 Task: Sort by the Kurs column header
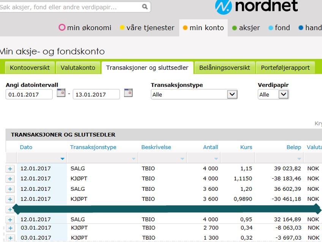(x=246, y=147)
